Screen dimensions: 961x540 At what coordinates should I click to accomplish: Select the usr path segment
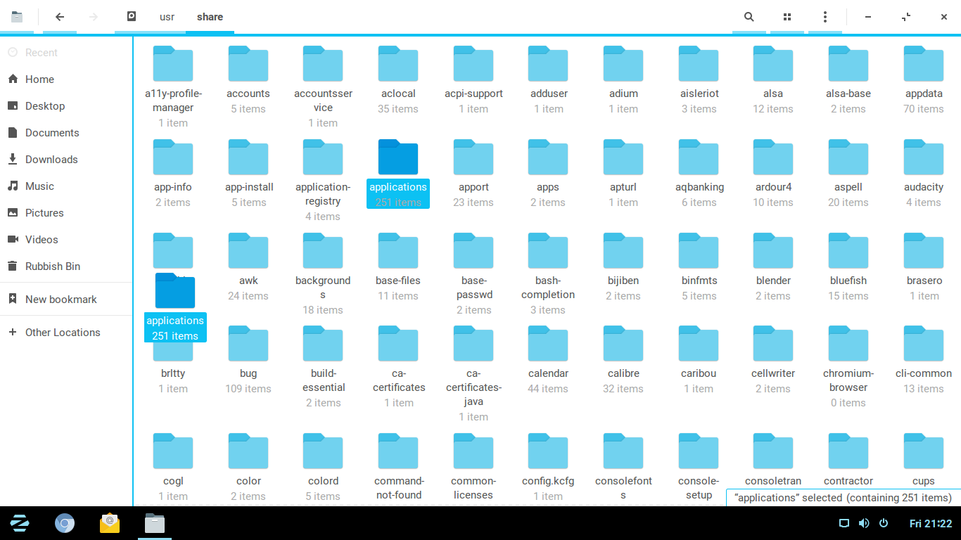click(x=167, y=17)
